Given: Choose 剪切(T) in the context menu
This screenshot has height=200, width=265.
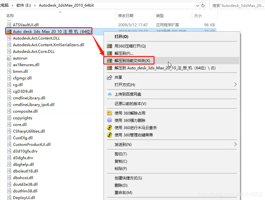Looking at the screenshot, I should pyautogui.click(x=172, y=154).
